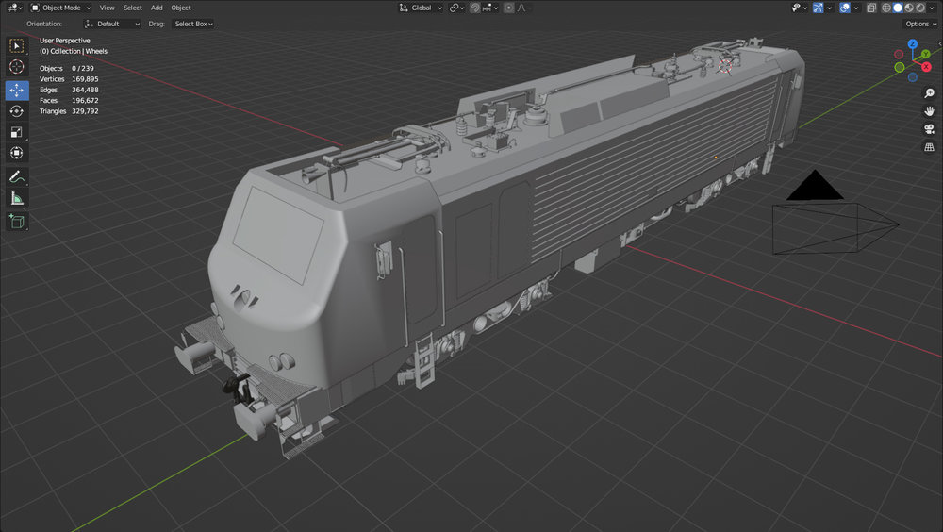
Task: Open Drag Select Box dropdown
Action: pos(193,25)
